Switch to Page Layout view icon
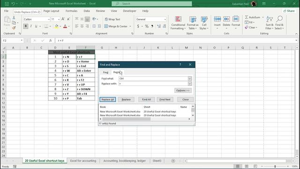 click(247, 166)
